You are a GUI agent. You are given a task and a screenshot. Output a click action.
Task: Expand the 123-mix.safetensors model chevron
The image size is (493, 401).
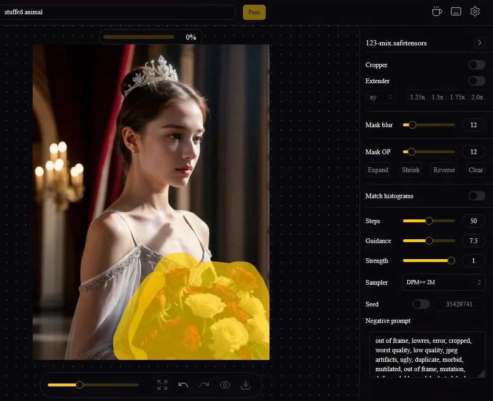(479, 43)
